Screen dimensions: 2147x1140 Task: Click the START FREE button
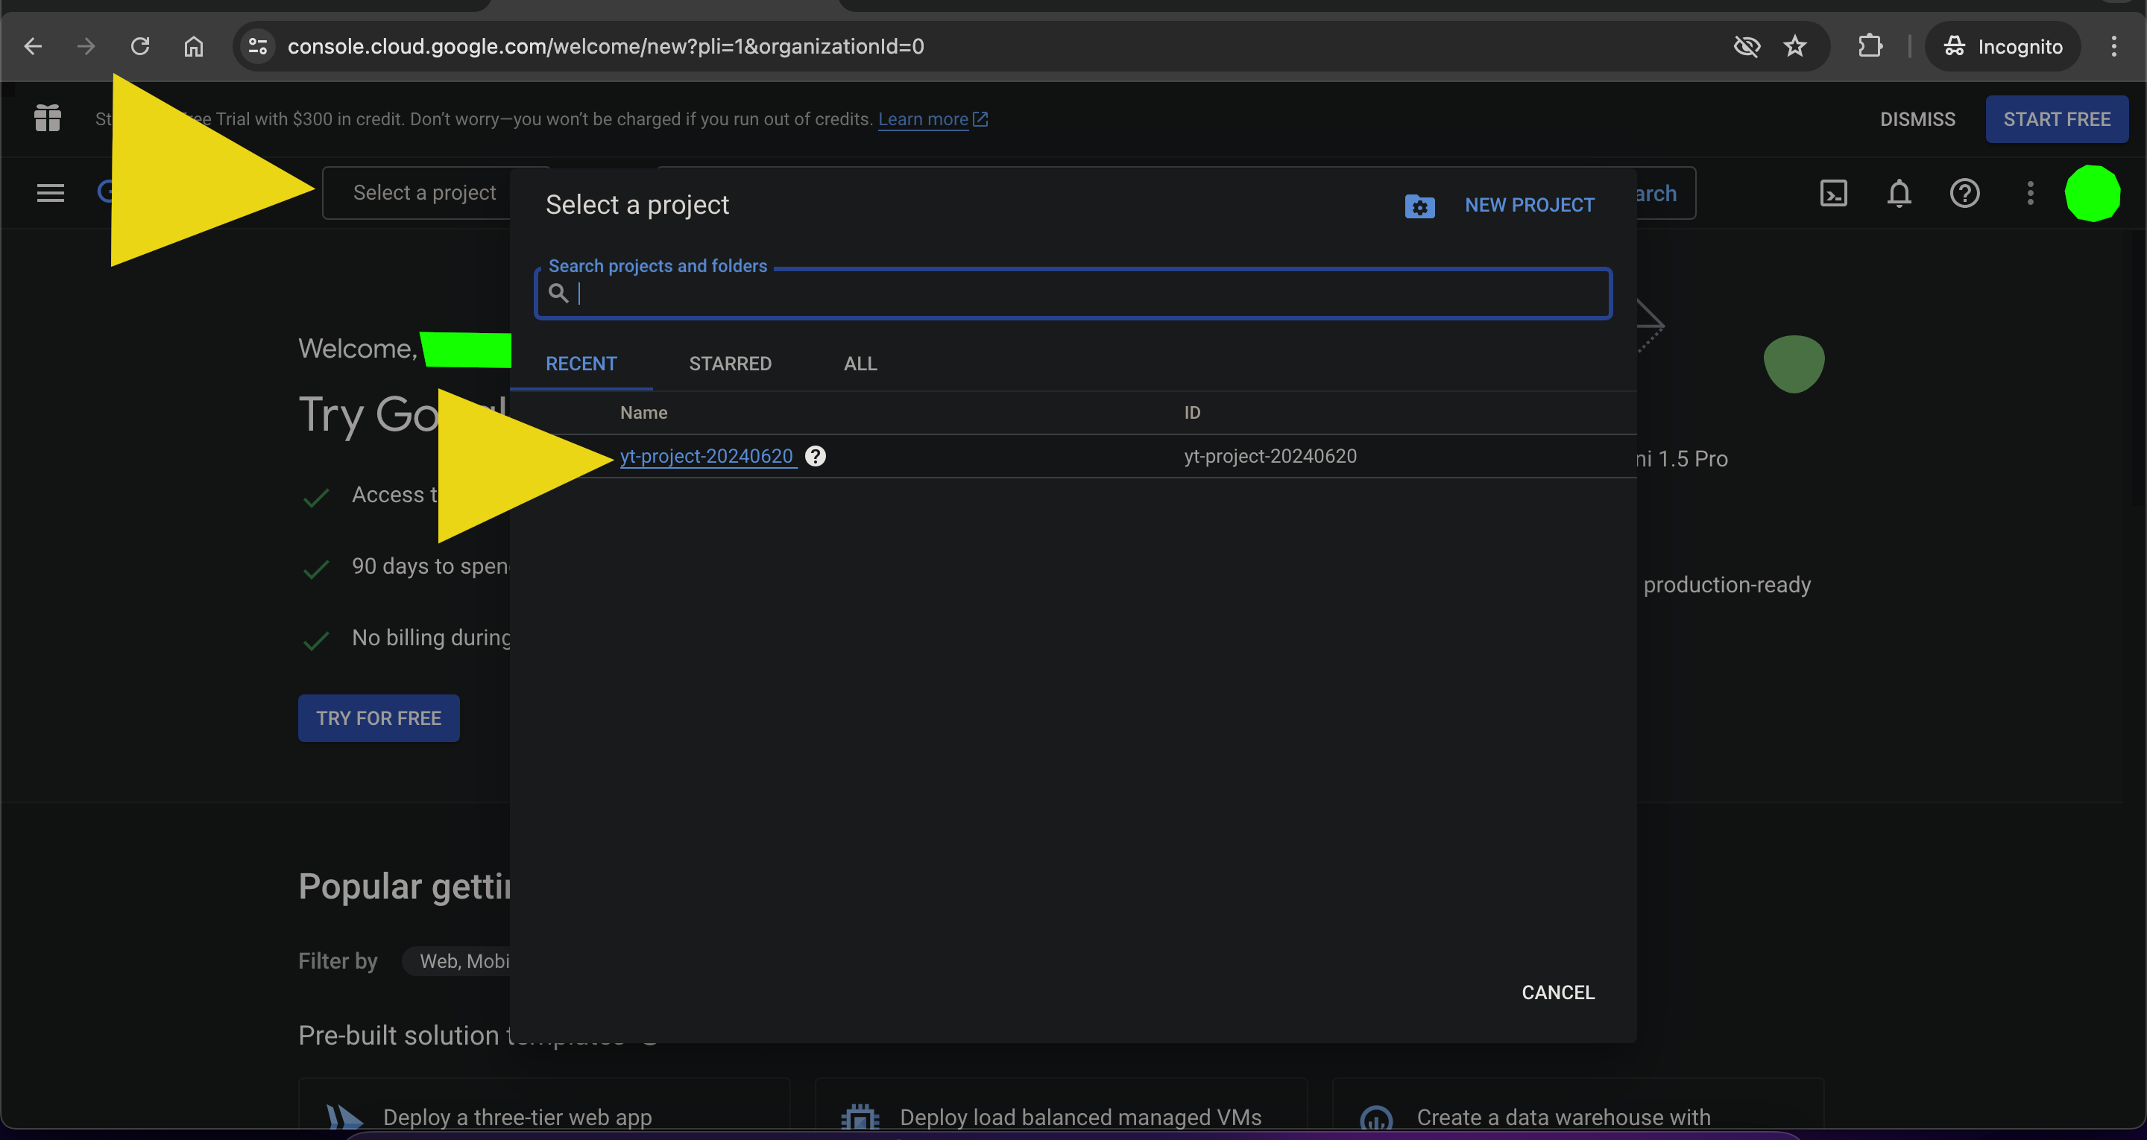tap(2056, 119)
